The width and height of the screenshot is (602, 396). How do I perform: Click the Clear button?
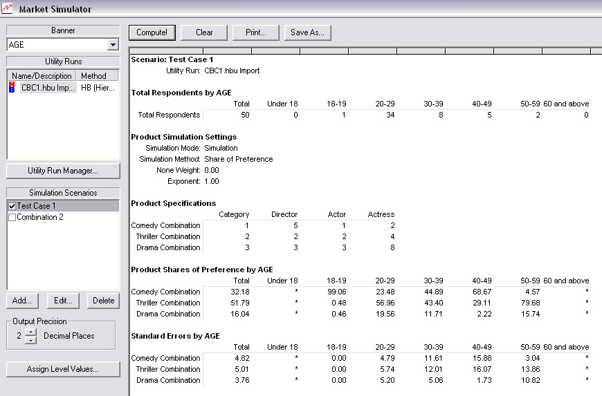204,32
